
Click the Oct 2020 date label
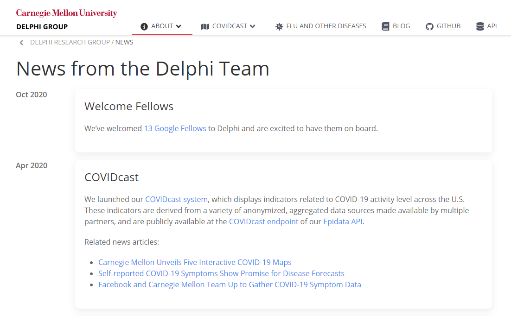(x=31, y=95)
